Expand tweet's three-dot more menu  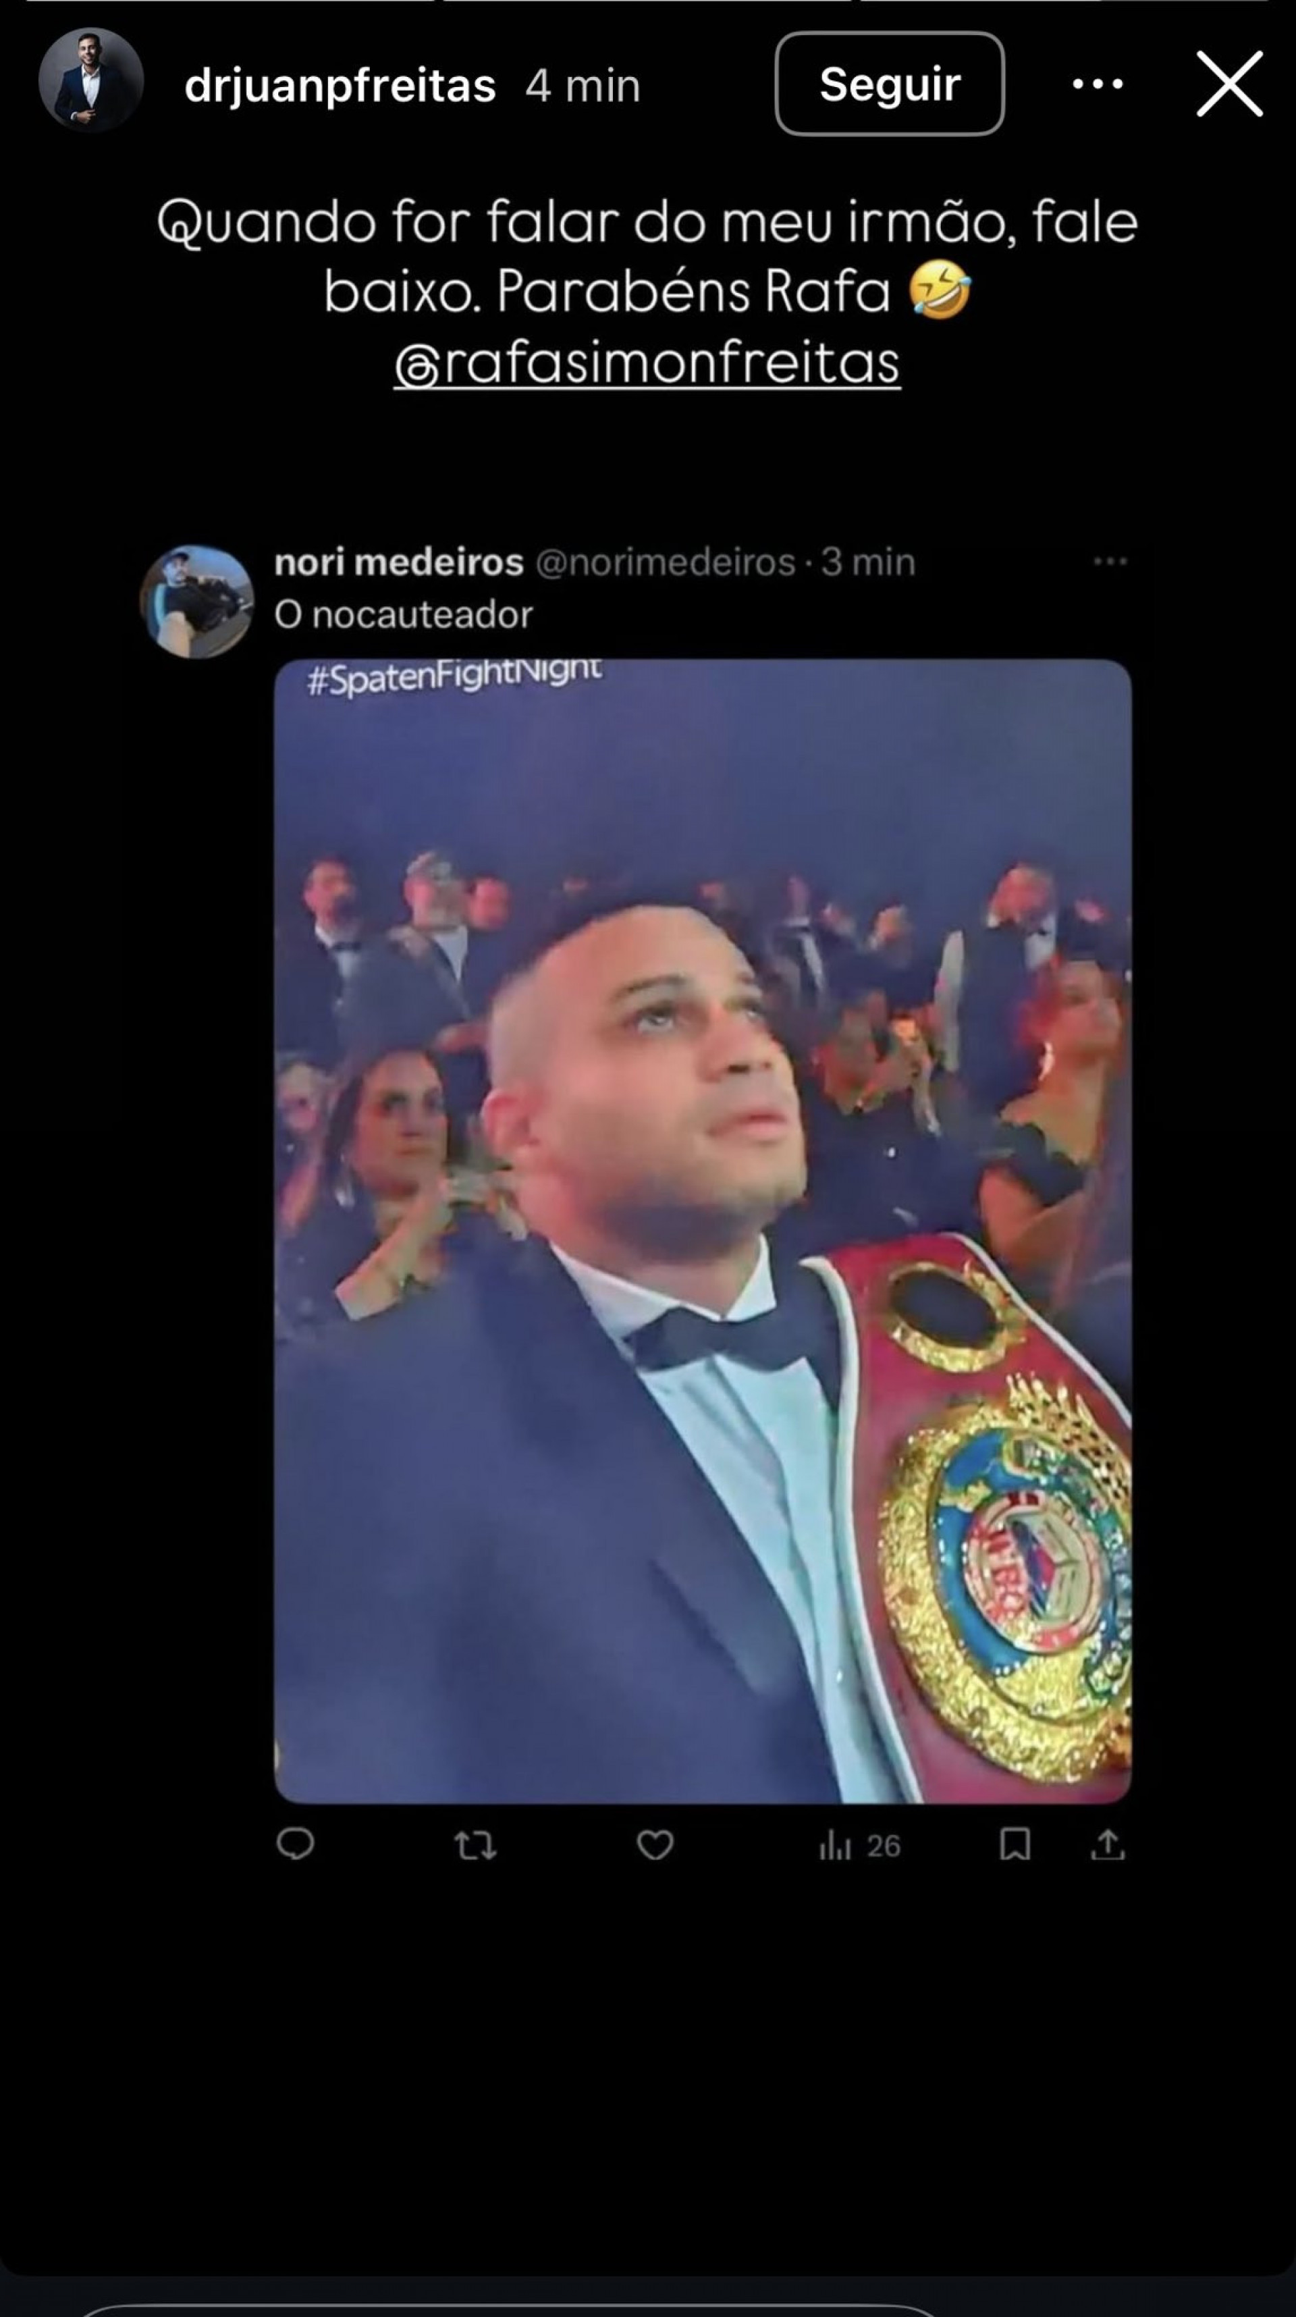pyautogui.click(x=1110, y=561)
